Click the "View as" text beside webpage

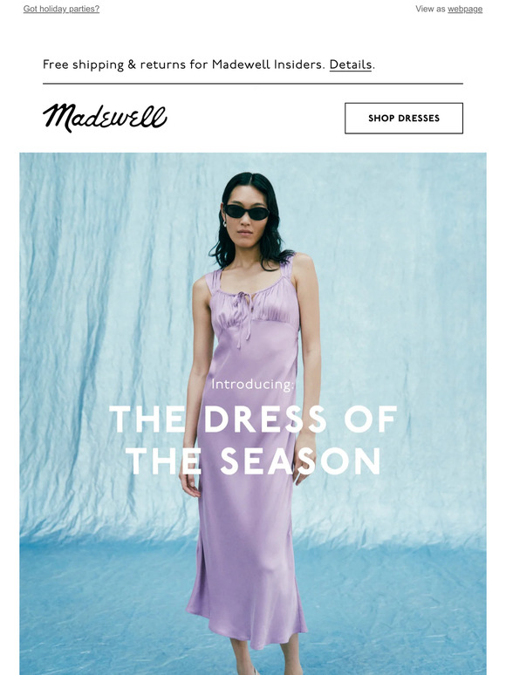click(430, 9)
